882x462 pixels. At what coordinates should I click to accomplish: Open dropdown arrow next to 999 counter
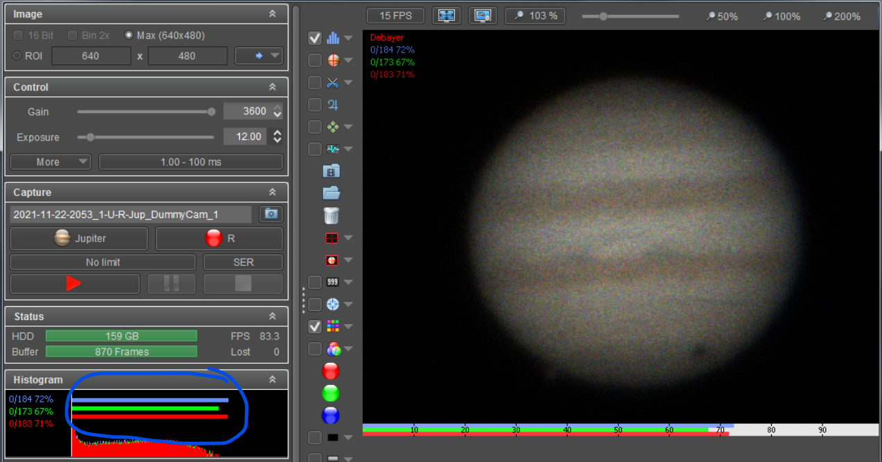(348, 282)
